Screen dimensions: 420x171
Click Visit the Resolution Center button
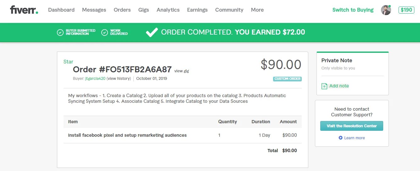click(352, 126)
